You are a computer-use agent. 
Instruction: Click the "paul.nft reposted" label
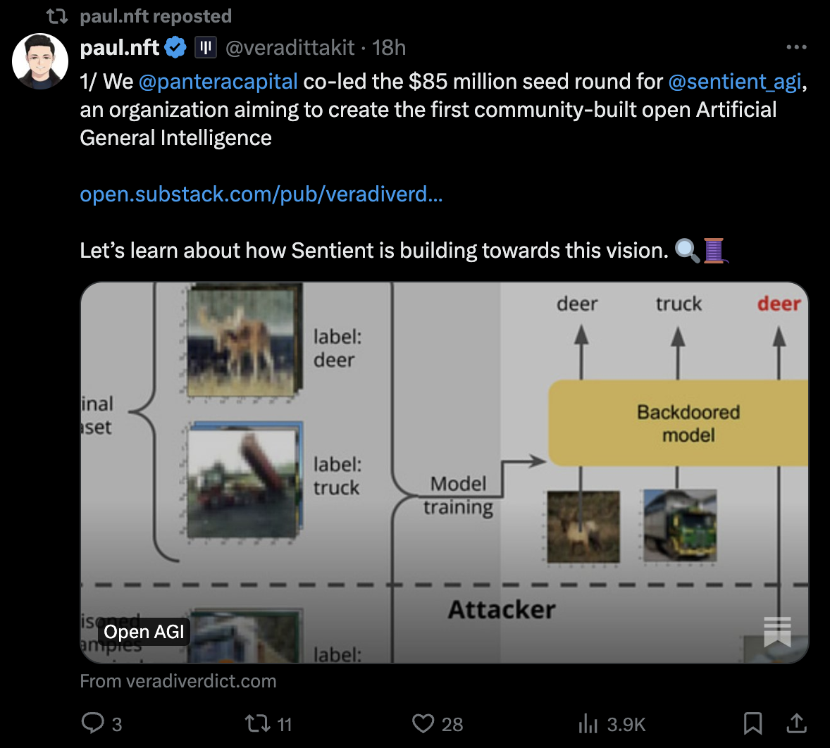pyautogui.click(x=156, y=16)
